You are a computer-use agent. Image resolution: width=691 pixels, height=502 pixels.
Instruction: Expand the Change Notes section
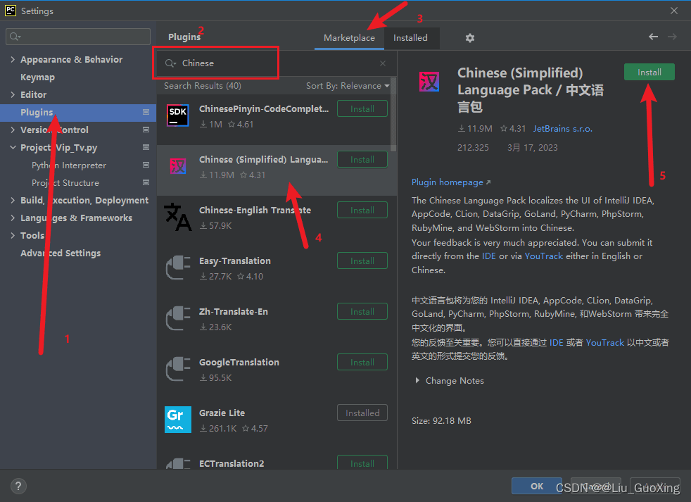pos(417,380)
